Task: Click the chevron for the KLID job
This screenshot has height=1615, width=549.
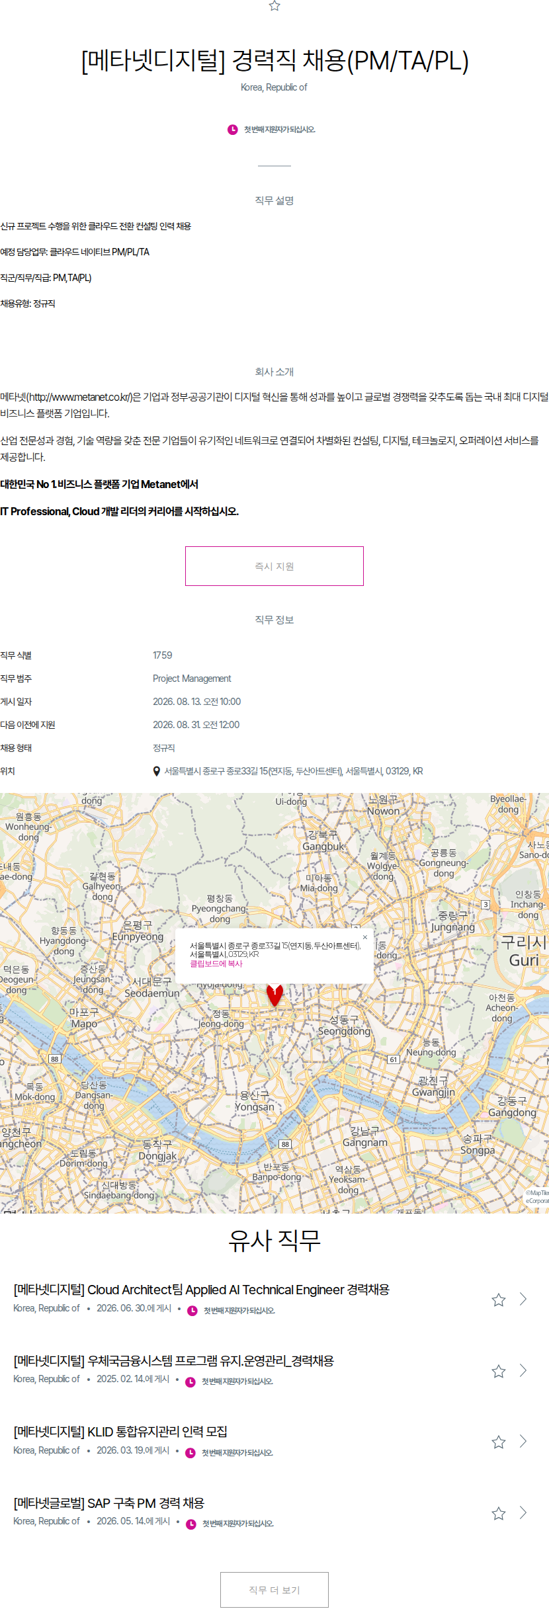Action: [x=523, y=1441]
